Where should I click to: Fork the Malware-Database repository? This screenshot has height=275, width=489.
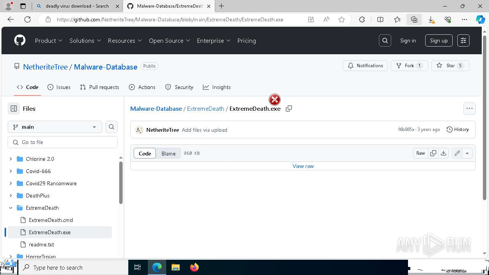pyautogui.click(x=409, y=66)
